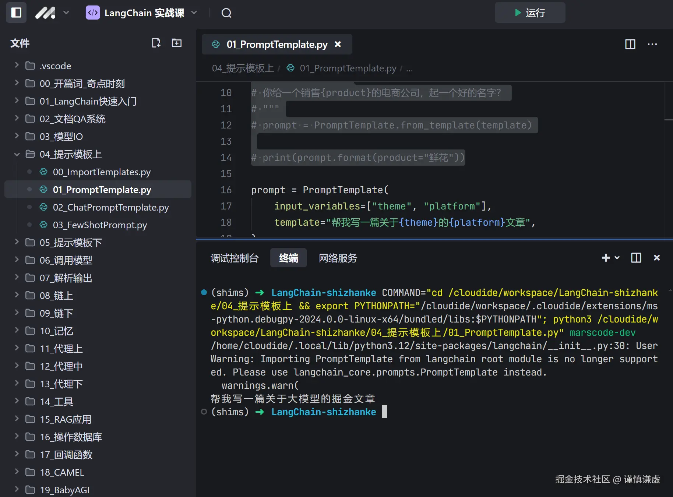Click Python icon in editor tab
Screen dimensions: 673x497
(x=216, y=44)
